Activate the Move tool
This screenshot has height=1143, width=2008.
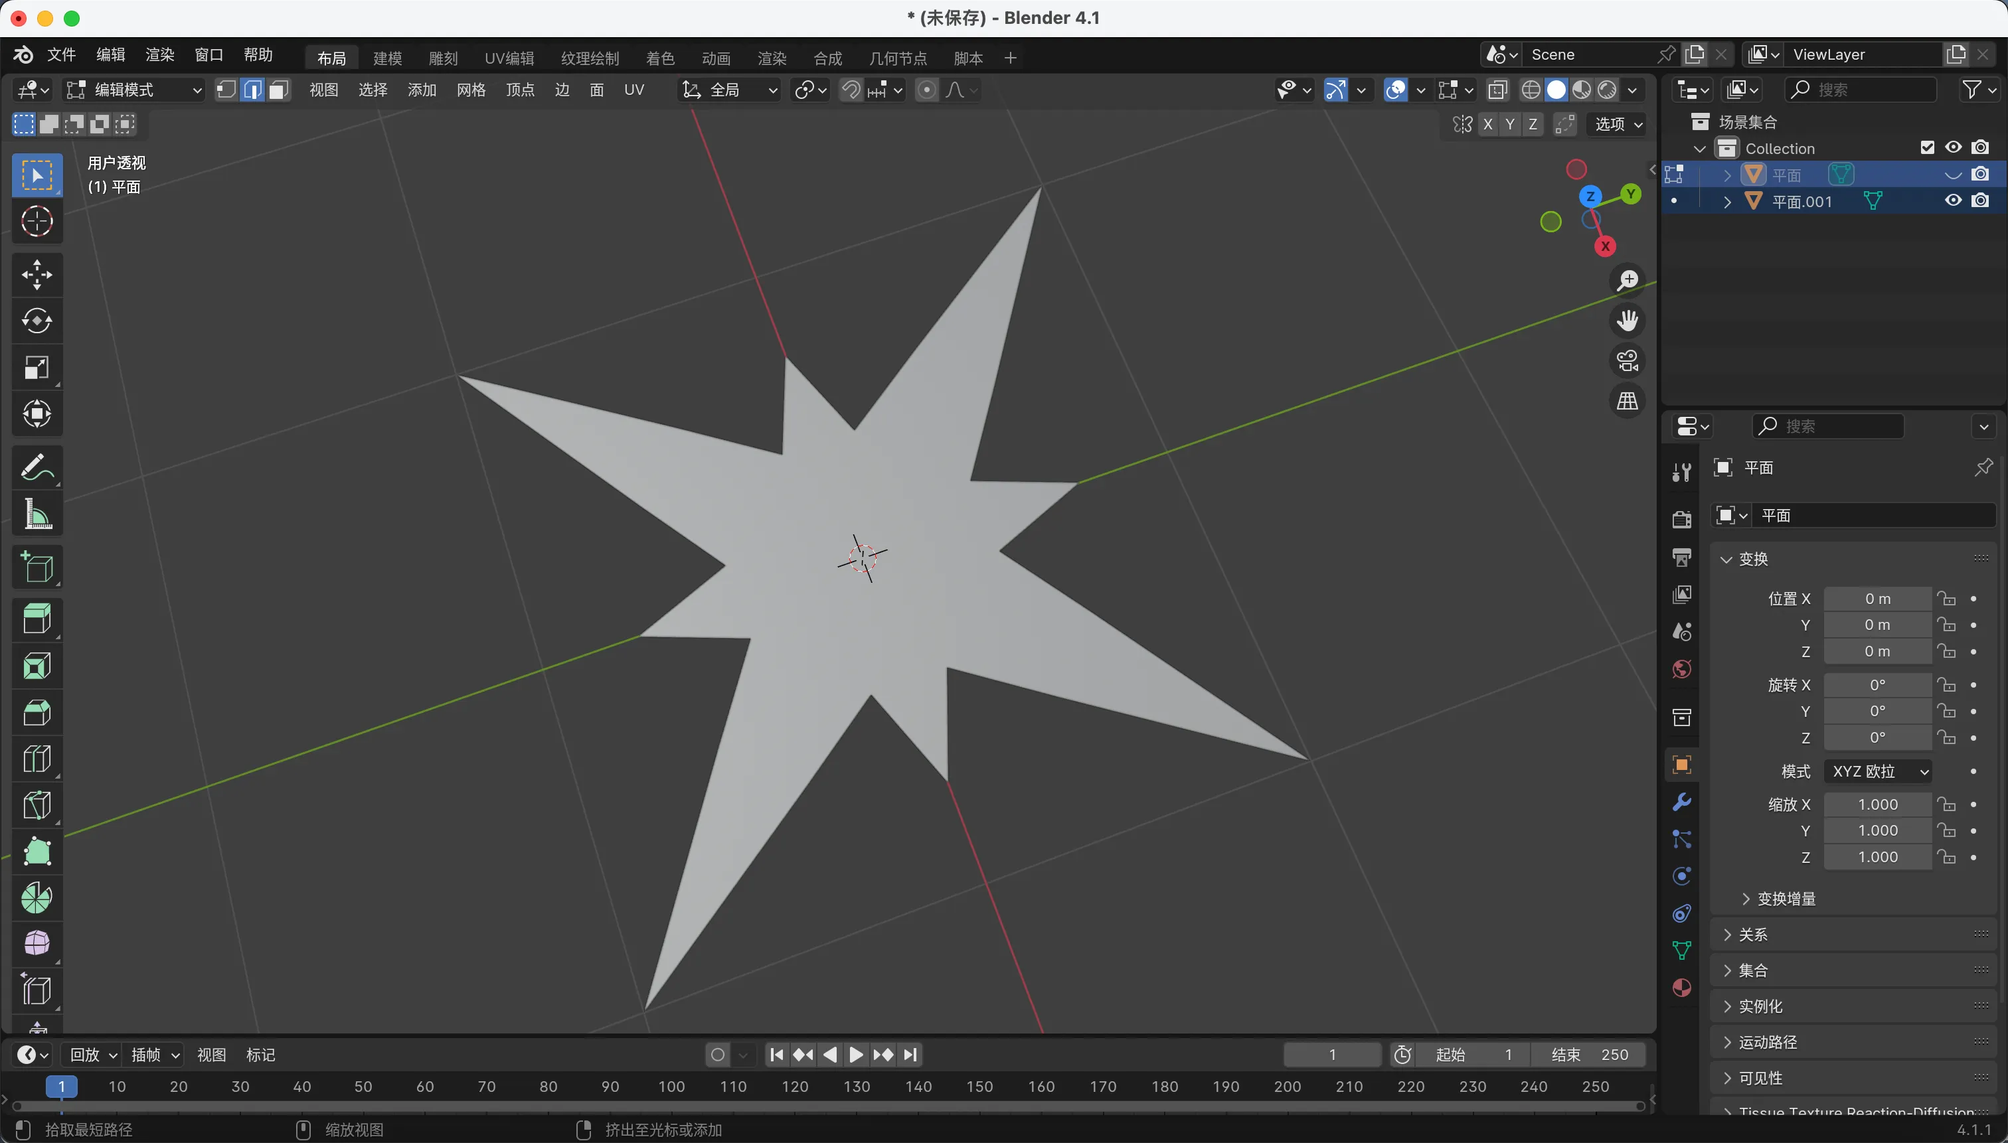click(36, 275)
